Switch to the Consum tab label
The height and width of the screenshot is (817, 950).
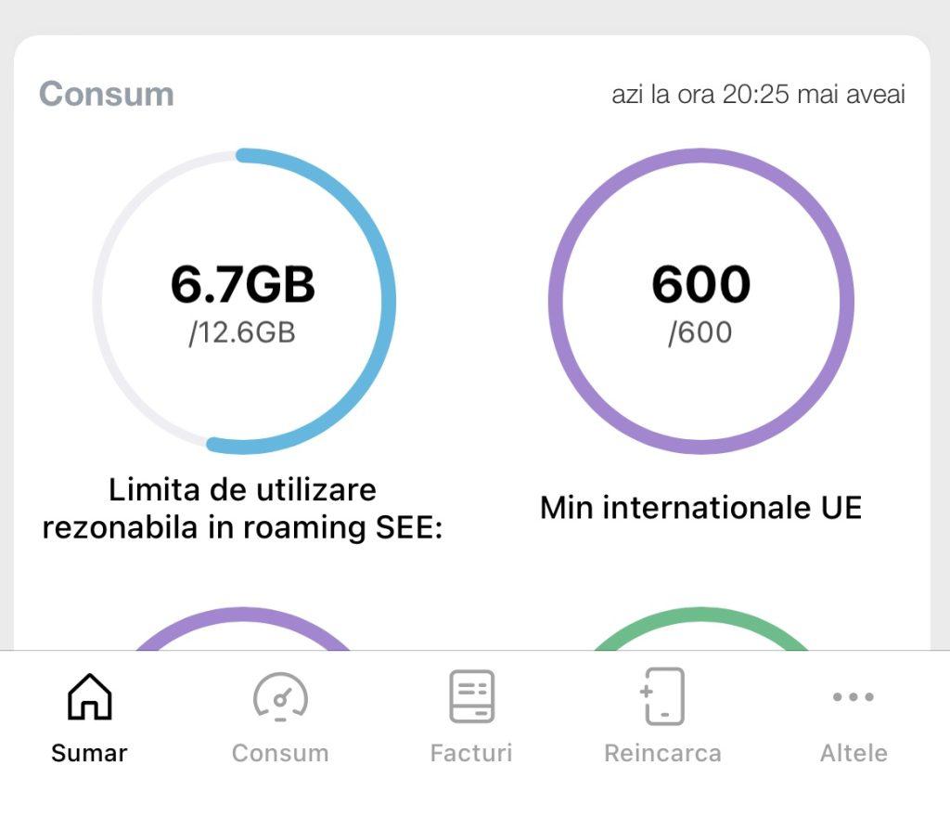280,753
